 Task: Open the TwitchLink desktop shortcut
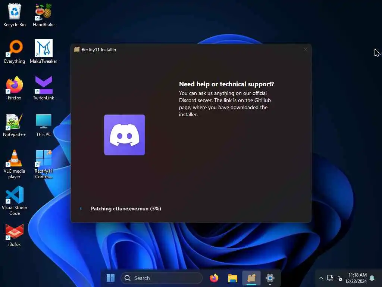(x=43, y=88)
